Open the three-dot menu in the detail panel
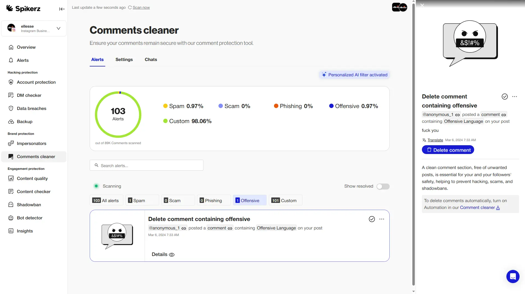 (515, 97)
